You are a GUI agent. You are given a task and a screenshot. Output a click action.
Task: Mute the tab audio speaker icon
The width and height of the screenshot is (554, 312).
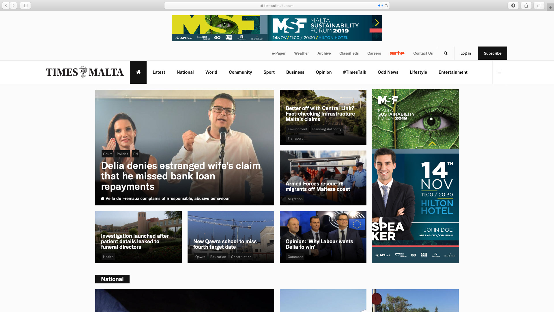[x=380, y=5]
